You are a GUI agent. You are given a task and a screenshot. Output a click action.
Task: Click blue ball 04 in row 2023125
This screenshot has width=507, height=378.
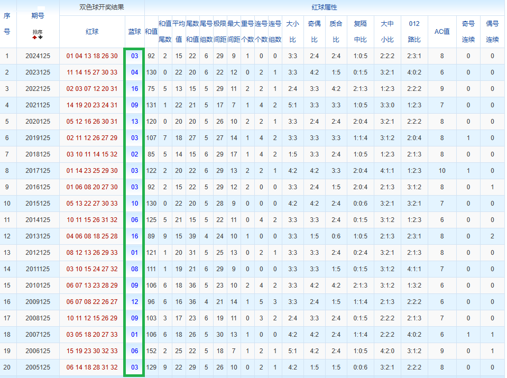tap(134, 72)
